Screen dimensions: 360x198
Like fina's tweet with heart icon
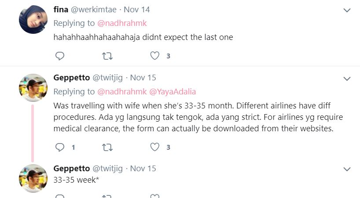154,56
